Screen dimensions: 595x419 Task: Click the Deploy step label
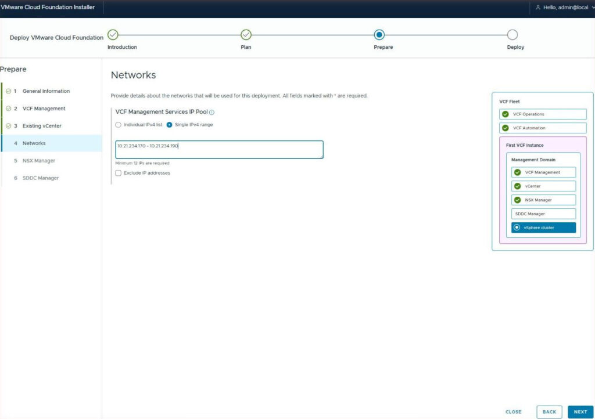click(515, 48)
